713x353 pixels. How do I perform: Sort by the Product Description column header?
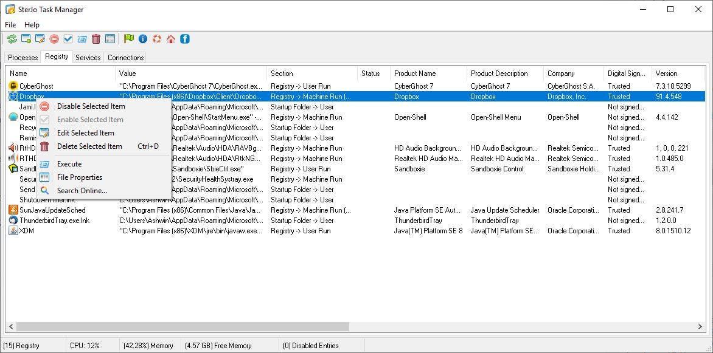505,73
